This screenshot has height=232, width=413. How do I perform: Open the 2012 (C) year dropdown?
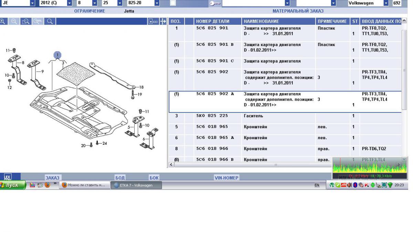click(69, 3)
